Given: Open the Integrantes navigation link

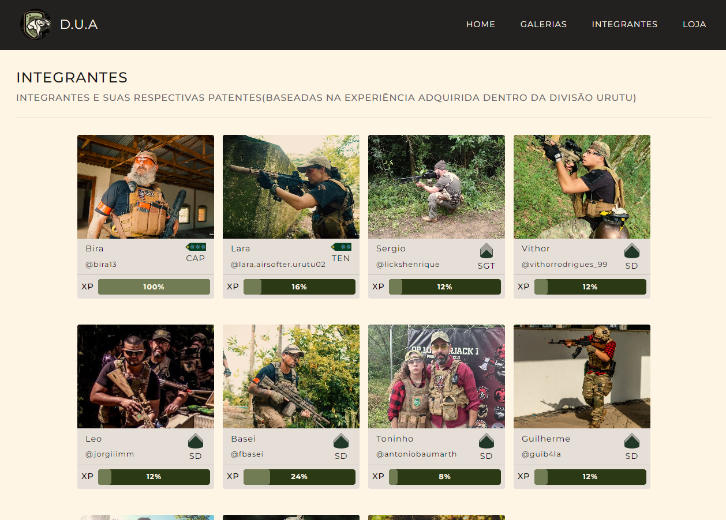Looking at the screenshot, I should point(624,24).
